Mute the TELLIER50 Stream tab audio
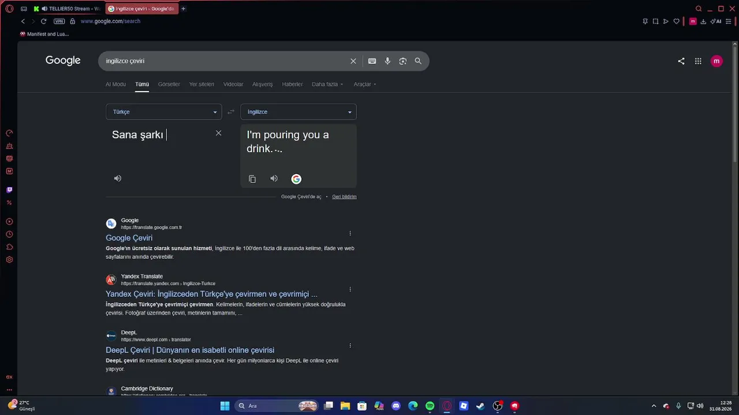Viewport: 739px width, 415px height. pos(44,9)
